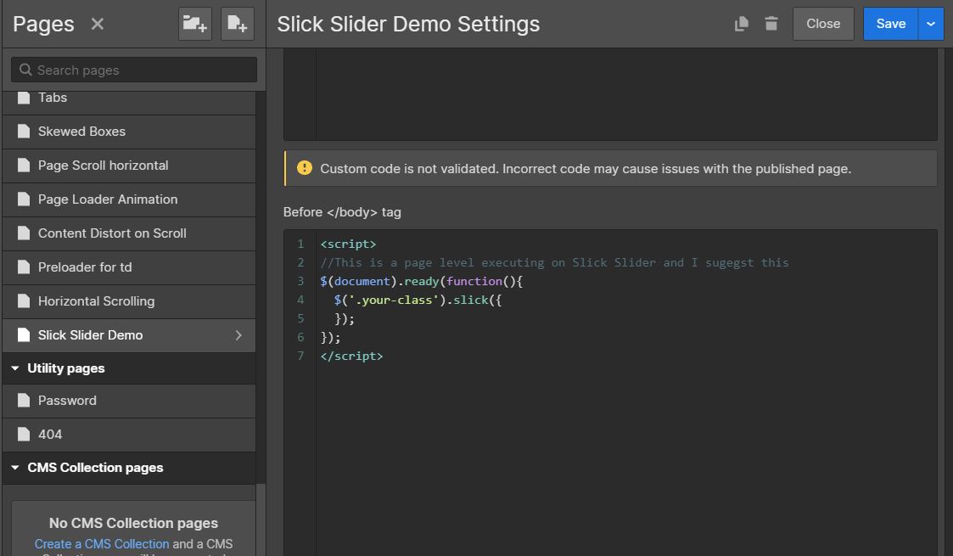The width and height of the screenshot is (953, 556).
Task: Open the Skewed Boxes page
Action: coord(129,132)
